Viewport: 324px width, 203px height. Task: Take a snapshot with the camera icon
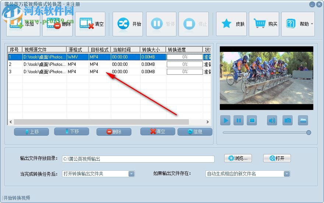click(288, 120)
